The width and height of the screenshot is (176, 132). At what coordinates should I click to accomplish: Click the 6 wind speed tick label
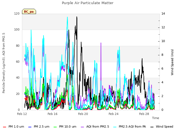[162, 69]
